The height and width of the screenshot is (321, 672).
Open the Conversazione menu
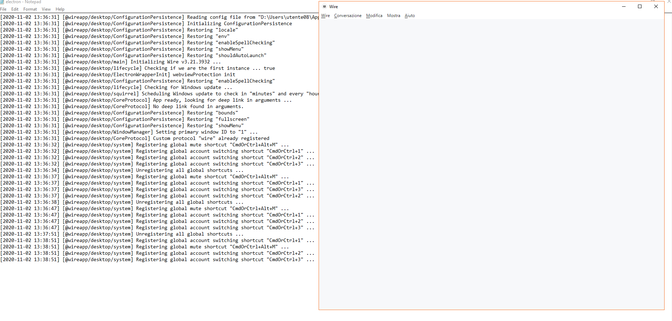click(348, 16)
